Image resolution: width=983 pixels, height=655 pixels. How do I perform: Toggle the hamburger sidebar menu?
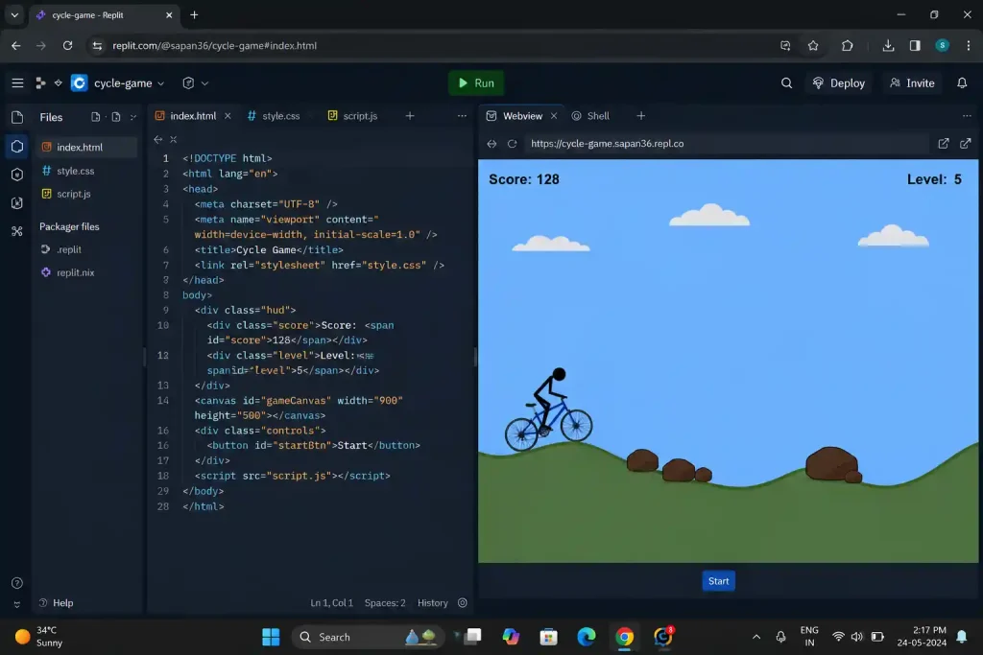point(17,82)
